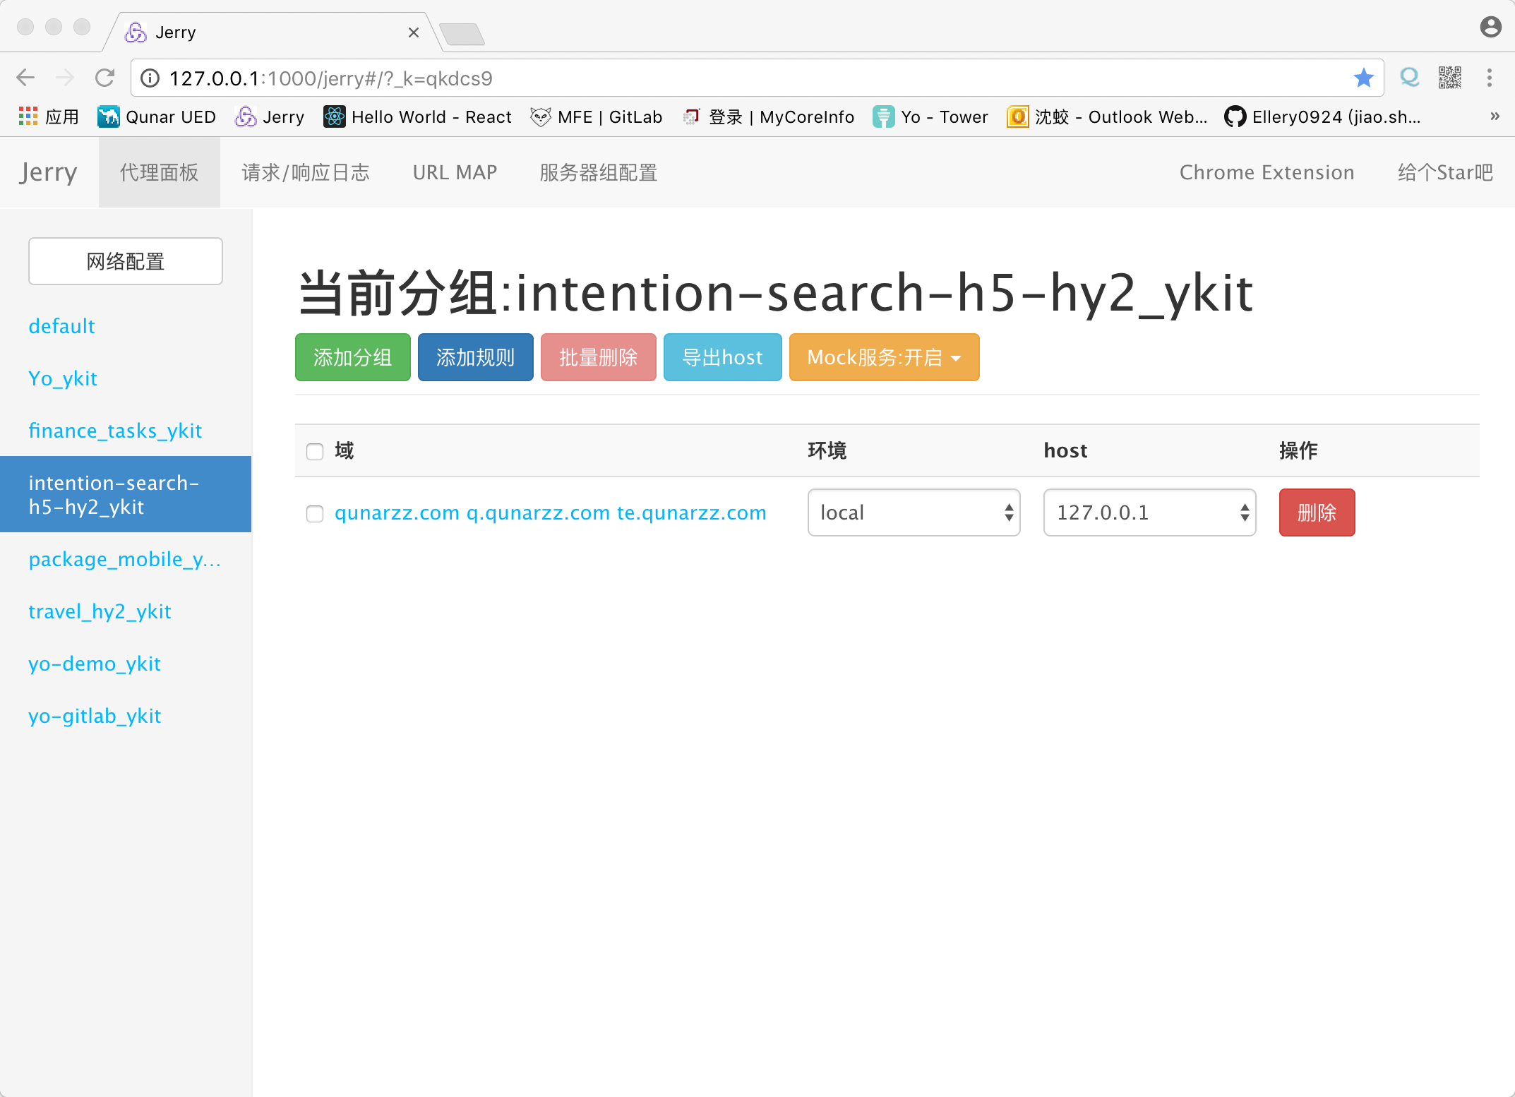Open the Qunar UED bookmark
Screen dimensions: 1515x1097
point(156,116)
